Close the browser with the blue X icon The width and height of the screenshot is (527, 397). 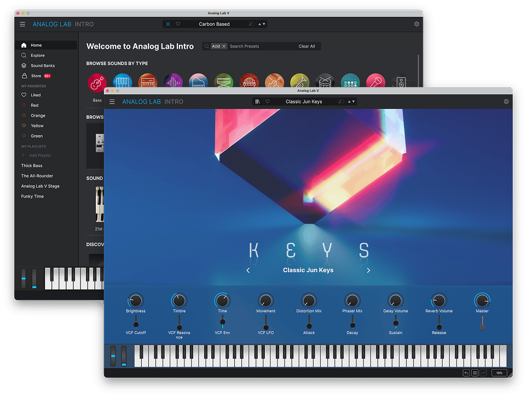tap(168, 24)
